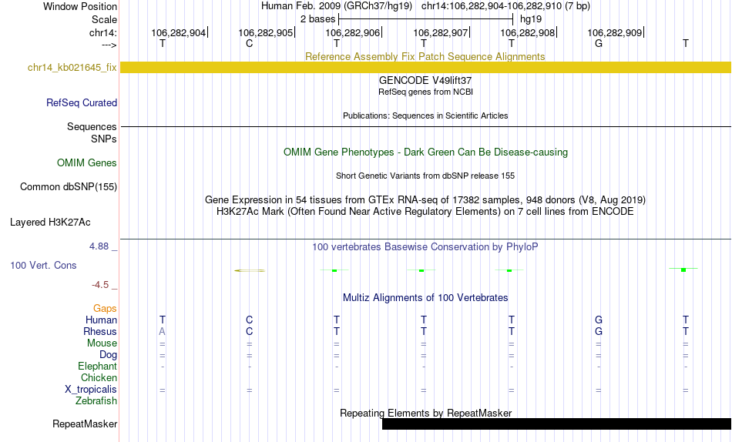Screen dimensions: 732x442
Task: Click the -4.5 PhyloP lower limit value
Action: (x=100, y=285)
